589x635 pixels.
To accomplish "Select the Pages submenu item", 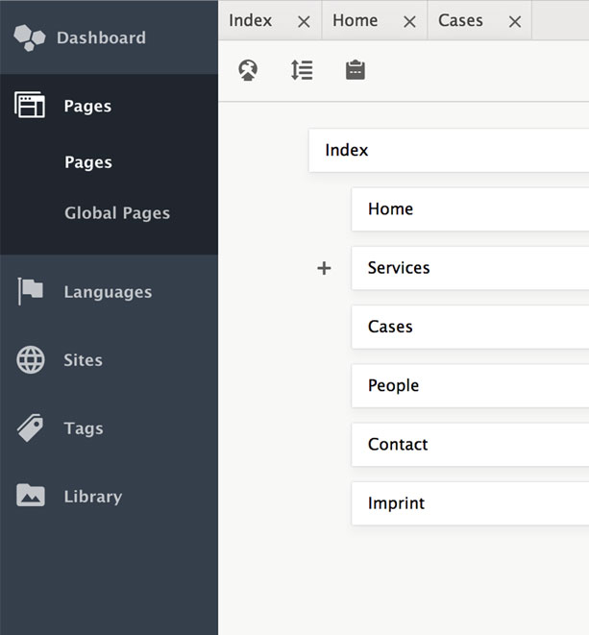I will (x=88, y=162).
